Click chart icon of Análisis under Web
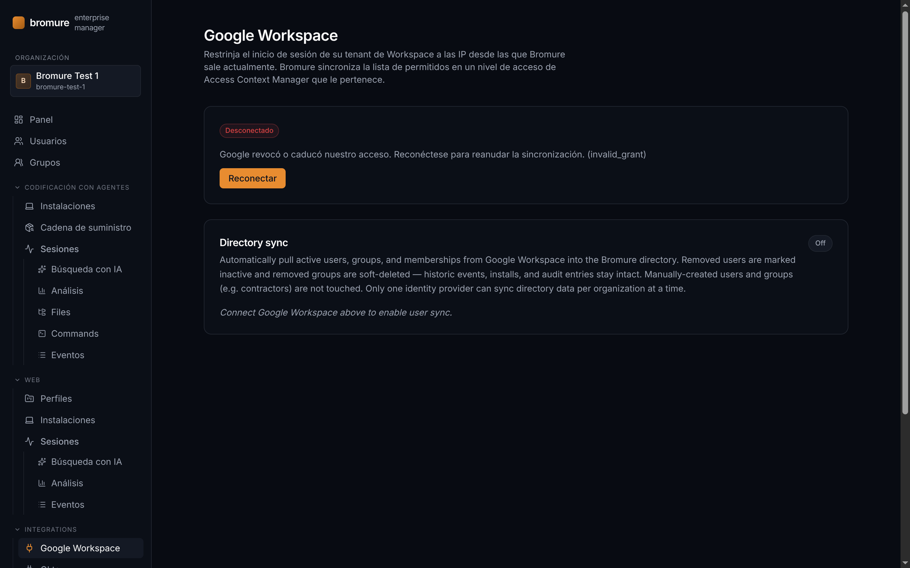The width and height of the screenshot is (910, 568). [x=42, y=483]
